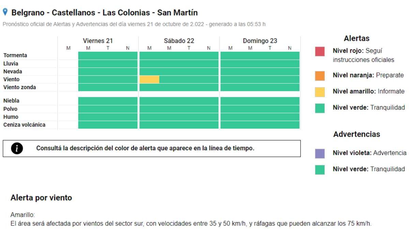Click the black info circle icon
The height and width of the screenshot is (230, 409).
pyautogui.click(x=16, y=148)
